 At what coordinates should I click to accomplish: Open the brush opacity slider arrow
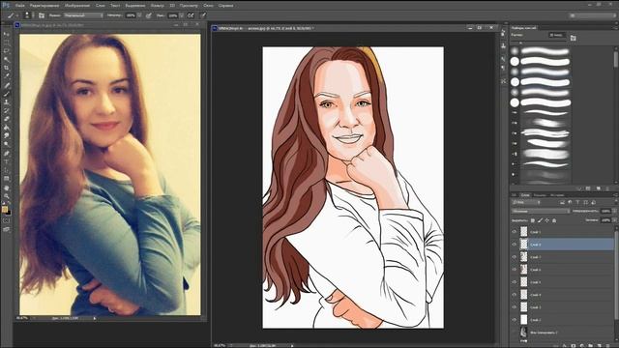[139, 15]
